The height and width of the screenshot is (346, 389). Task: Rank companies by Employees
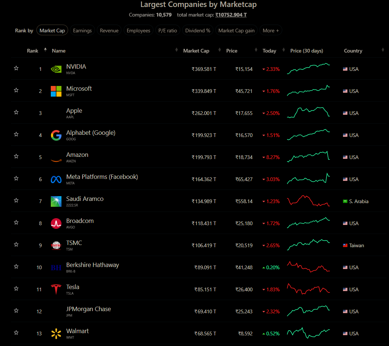pos(138,30)
